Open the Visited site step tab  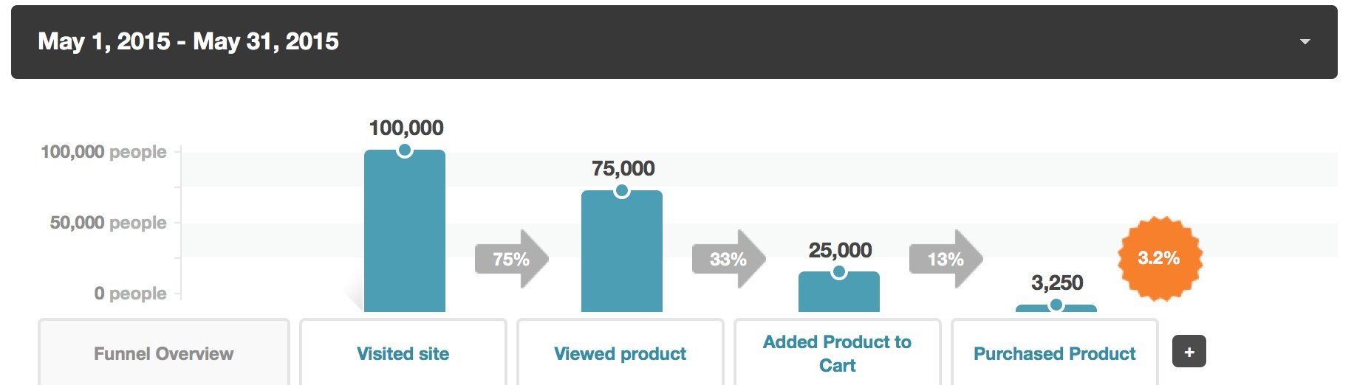pyautogui.click(x=403, y=353)
